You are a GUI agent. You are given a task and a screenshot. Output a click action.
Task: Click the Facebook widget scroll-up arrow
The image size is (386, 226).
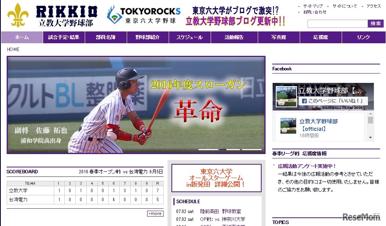[370, 114]
